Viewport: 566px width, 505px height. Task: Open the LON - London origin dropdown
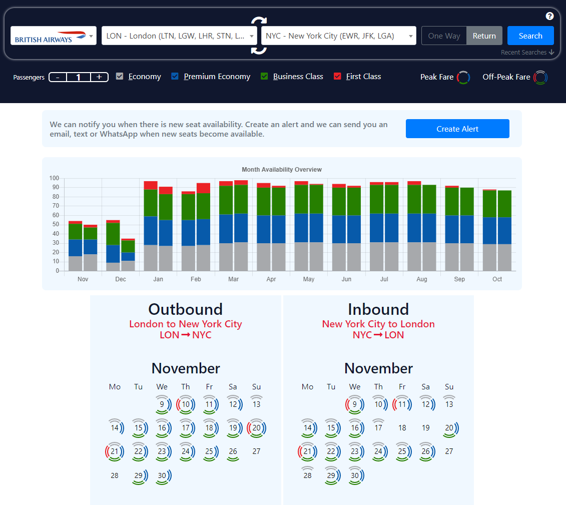(x=179, y=36)
